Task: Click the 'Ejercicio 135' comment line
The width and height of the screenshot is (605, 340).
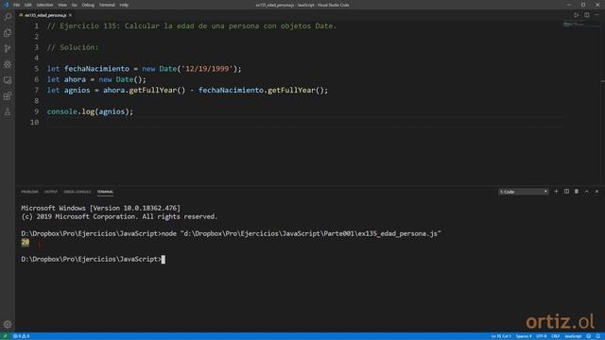Action: point(192,26)
